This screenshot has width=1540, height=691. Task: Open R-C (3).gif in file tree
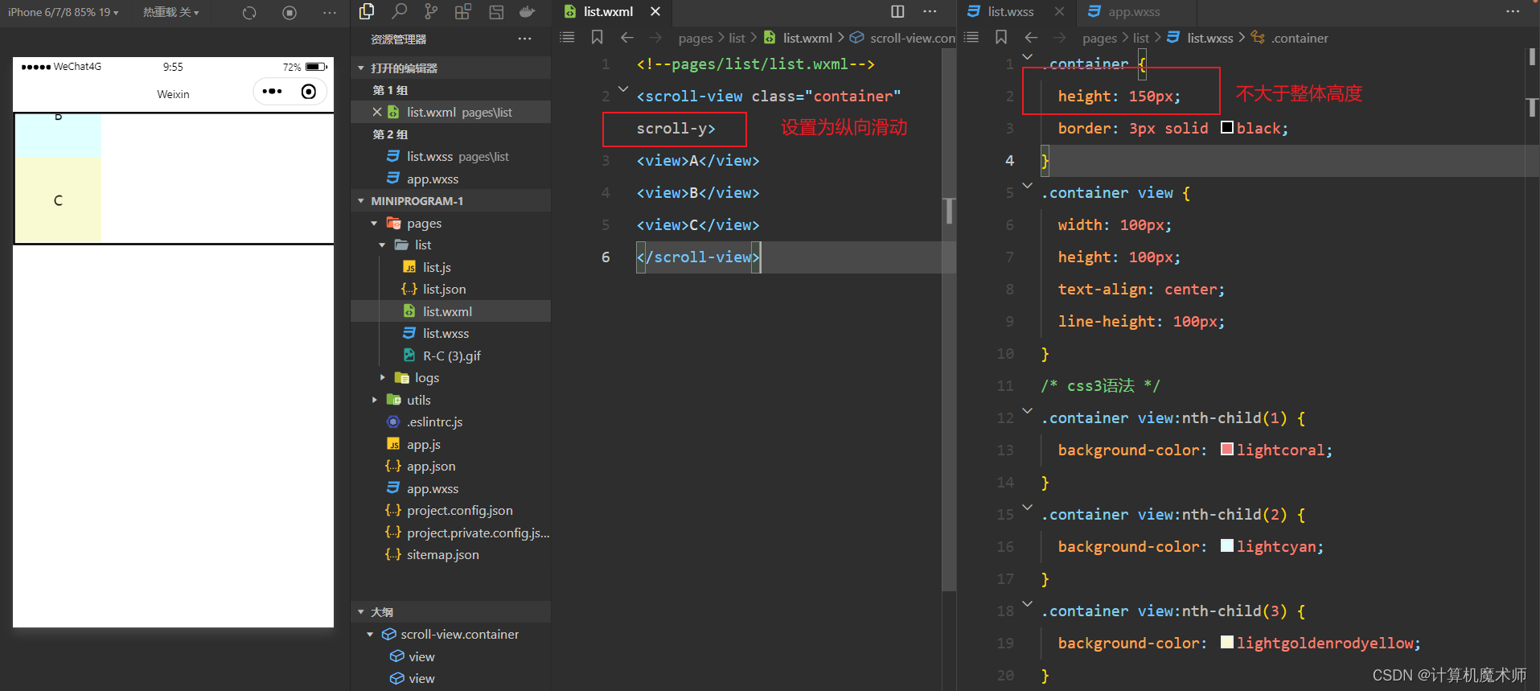451,356
